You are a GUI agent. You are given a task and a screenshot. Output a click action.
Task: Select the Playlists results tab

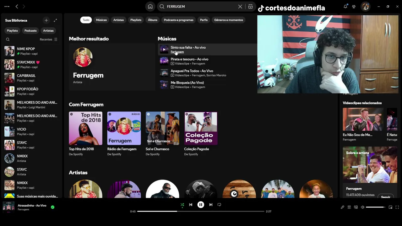click(136, 20)
